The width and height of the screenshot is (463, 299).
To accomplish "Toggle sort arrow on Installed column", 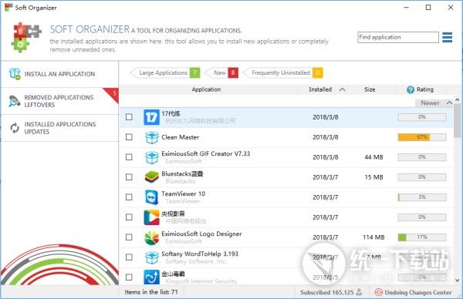I will 342,89.
